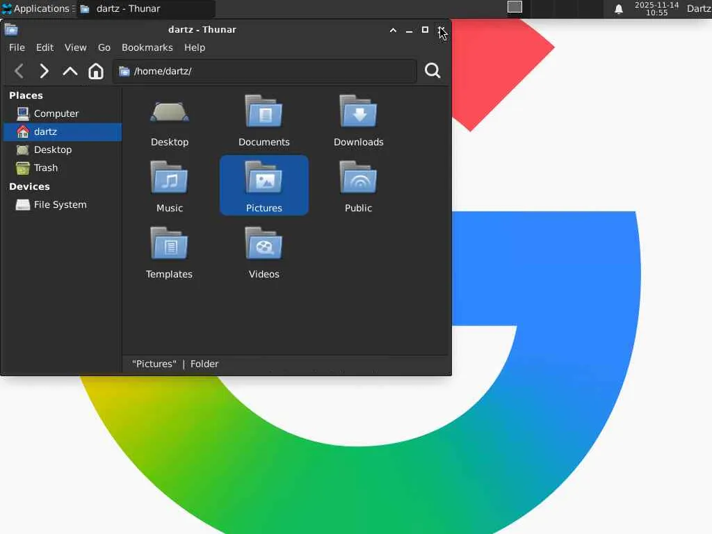
Task: Click the Thunar window menu icon in titlebar
Action: pyautogui.click(x=11, y=30)
